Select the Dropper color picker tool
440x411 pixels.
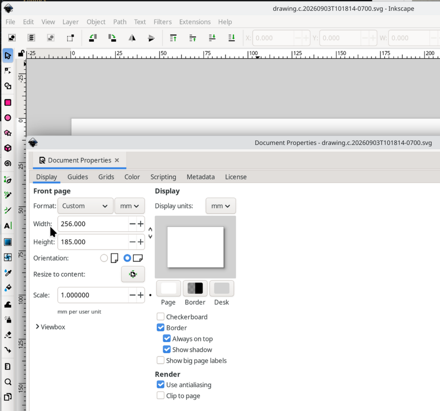pos(8,273)
